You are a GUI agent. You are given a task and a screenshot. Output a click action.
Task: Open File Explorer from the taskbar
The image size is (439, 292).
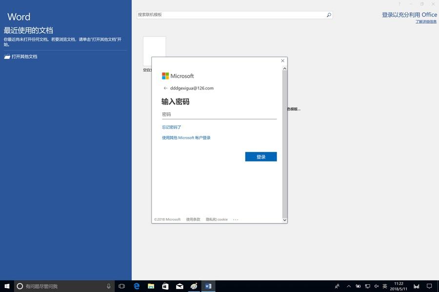151,286
